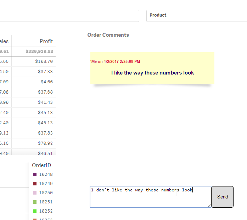Open the Product filter pane
The height and width of the screenshot is (220, 247).
(197, 15)
